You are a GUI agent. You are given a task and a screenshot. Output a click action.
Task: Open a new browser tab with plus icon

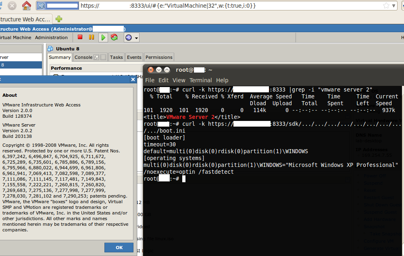(x=59, y=19)
